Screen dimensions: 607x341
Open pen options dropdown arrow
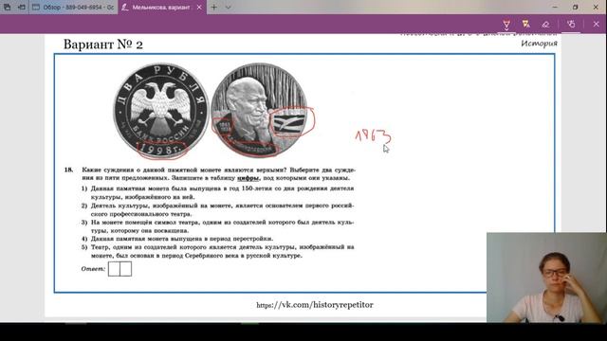506,29
